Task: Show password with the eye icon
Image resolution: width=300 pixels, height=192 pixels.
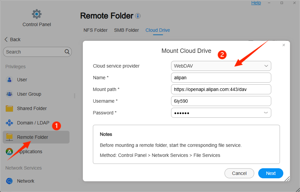Action: (266, 113)
